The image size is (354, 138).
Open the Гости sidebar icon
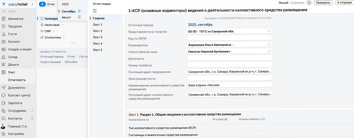click(x=4, y=34)
